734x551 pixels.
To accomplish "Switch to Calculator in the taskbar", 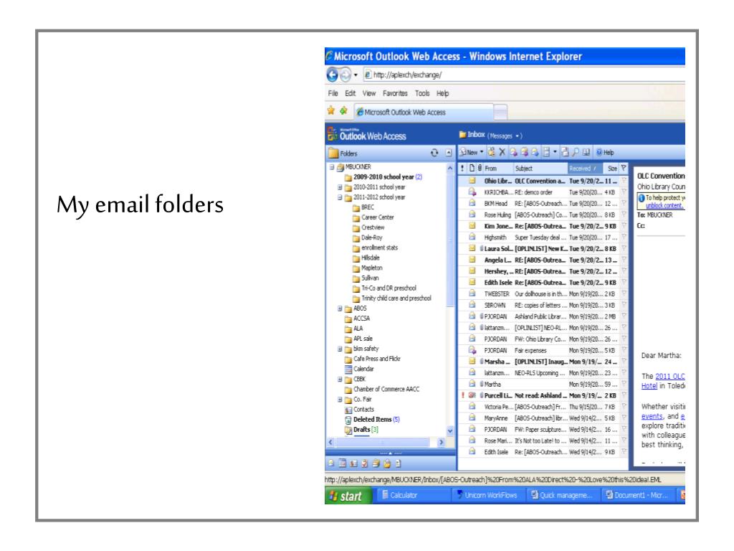I will pyautogui.click(x=412, y=495).
